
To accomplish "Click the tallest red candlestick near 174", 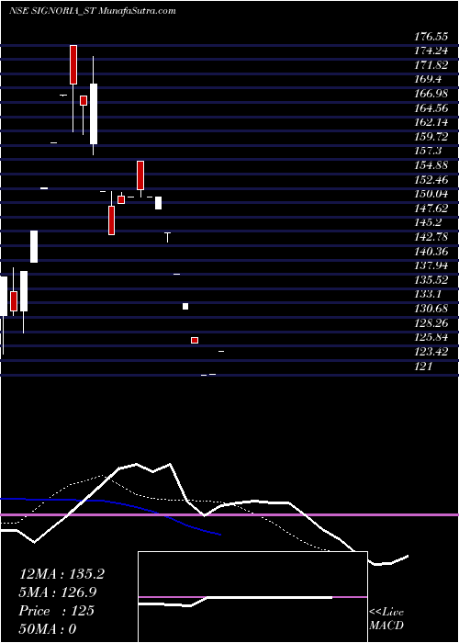I will [73, 65].
